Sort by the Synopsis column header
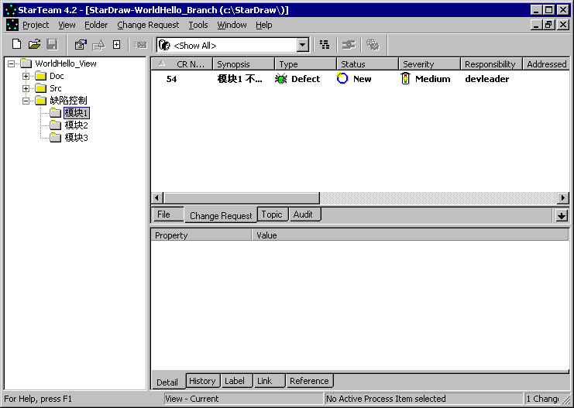574x408 pixels. [244, 64]
